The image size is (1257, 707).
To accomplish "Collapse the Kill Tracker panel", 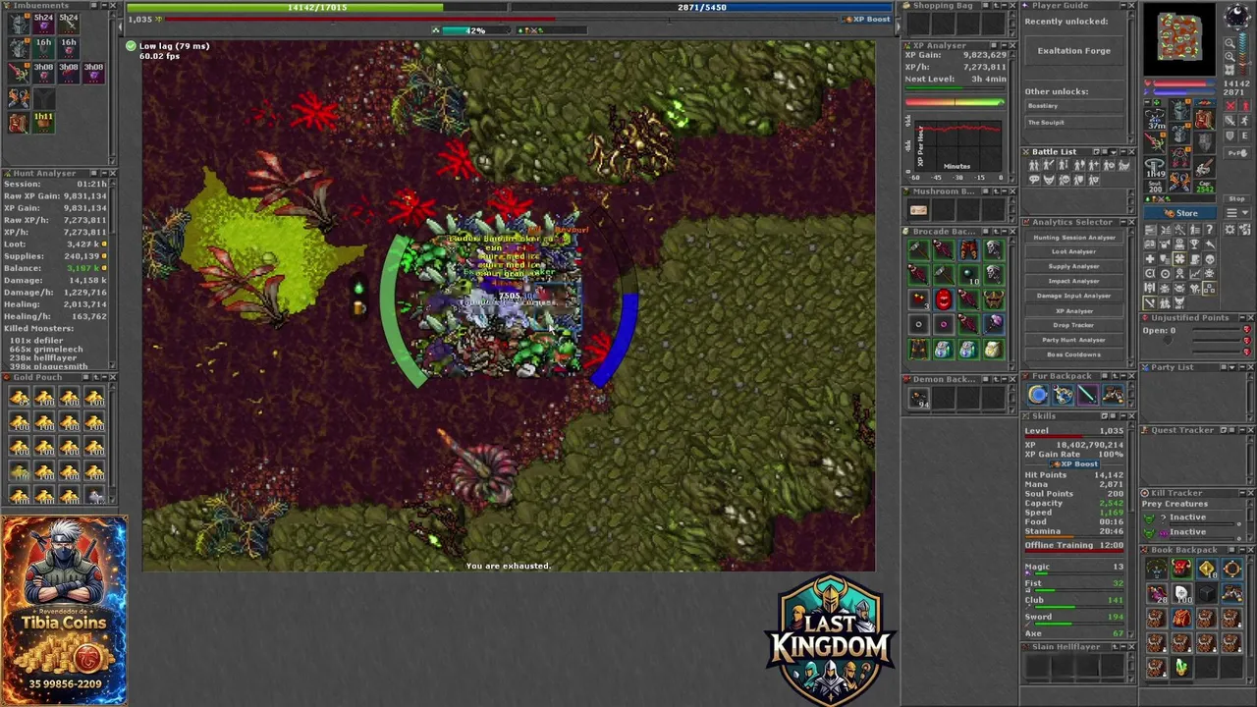I will (1242, 493).
